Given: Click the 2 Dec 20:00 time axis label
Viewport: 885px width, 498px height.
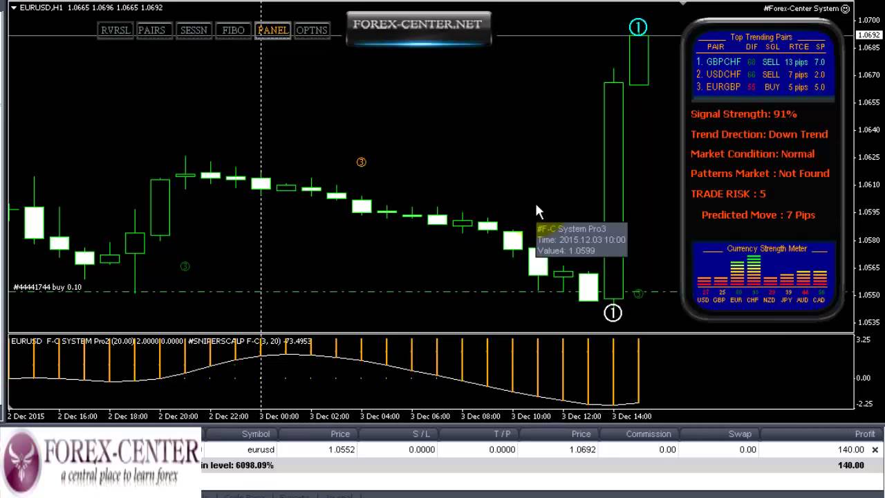Looking at the screenshot, I should point(179,416).
